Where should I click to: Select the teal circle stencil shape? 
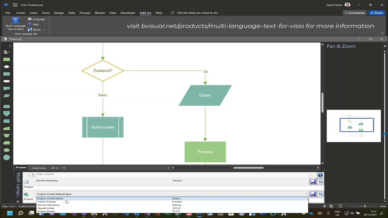[x=6, y=157]
